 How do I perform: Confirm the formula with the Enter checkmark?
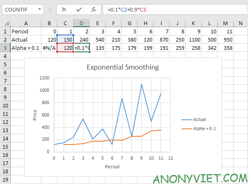78,9
